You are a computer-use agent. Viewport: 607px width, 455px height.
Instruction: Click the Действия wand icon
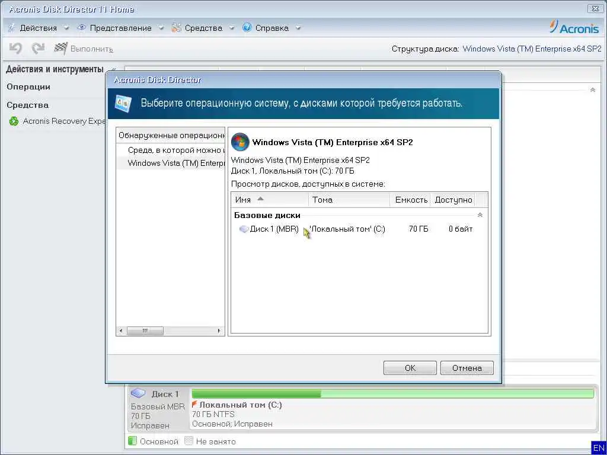pos(12,27)
